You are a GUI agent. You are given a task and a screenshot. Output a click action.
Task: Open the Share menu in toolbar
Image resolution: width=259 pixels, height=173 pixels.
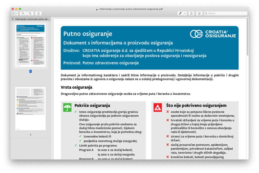coord(38,13)
